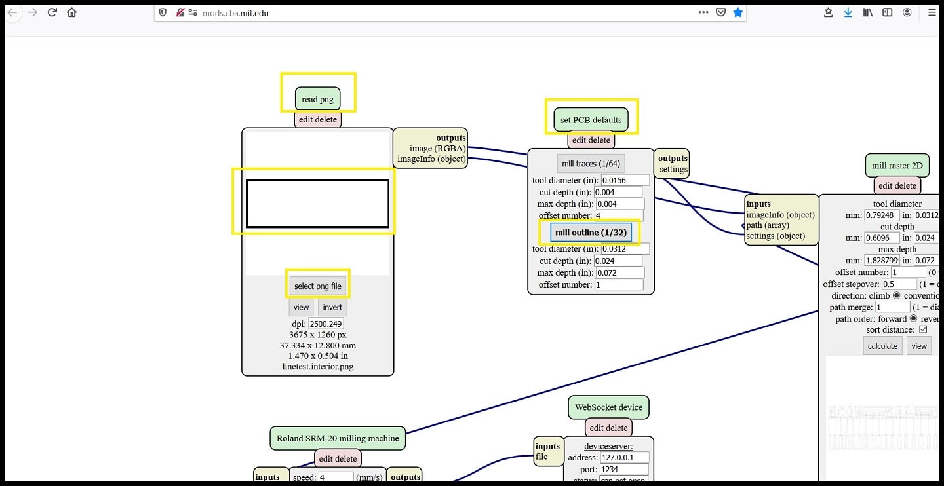Click image (RGBA) output of read png
The width and height of the screenshot is (944, 486).
click(x=438, y=148)
